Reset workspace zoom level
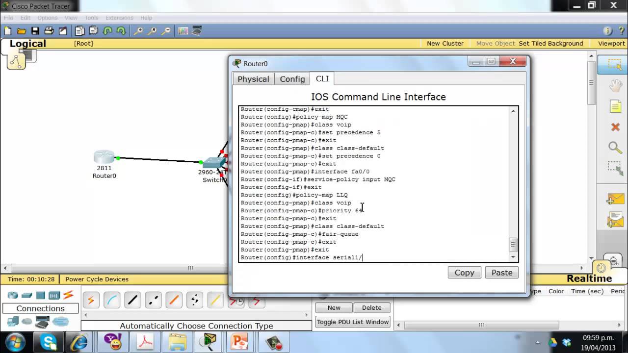 click(x=152, y=31)
